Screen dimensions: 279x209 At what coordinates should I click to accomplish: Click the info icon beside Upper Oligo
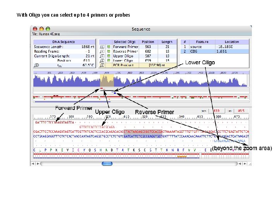(x=102, y=56)
